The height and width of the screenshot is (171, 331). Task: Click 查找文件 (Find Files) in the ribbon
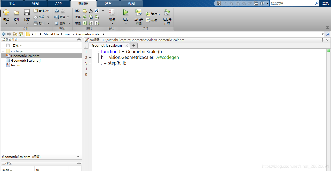(x=42, y=11)
